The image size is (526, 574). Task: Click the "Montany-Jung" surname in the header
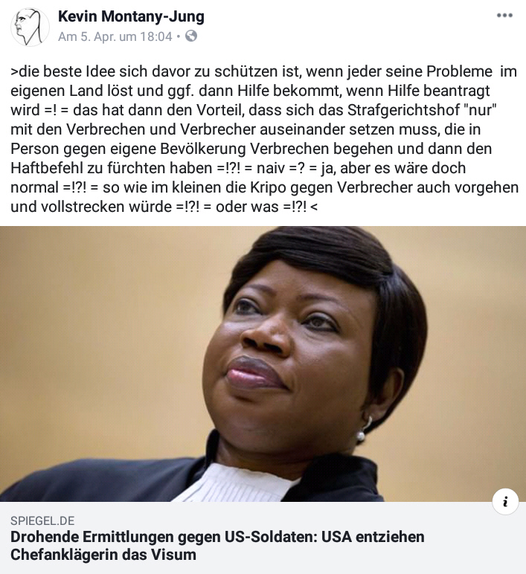coord(153,16)
